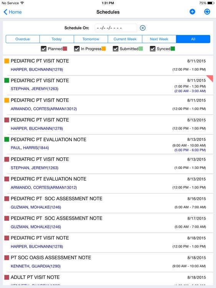Open KENNETH, GUARDIA(1290) SOC OASIS patient link
This screenshot has width=216, height=288.
(x=36, y=266)
